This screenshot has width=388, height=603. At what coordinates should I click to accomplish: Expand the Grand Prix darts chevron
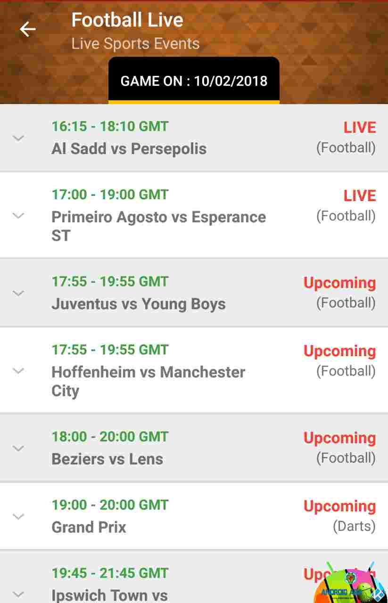pos(18,516)
